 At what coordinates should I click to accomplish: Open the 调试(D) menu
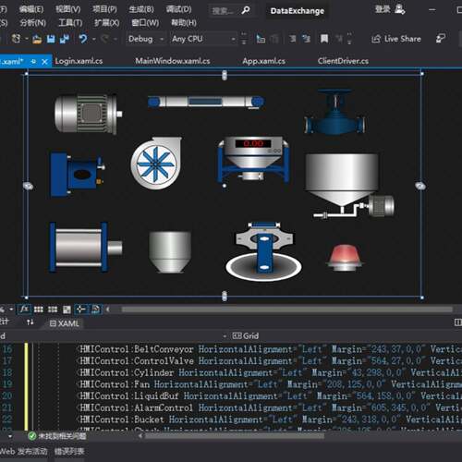click(x=178, y=9)
